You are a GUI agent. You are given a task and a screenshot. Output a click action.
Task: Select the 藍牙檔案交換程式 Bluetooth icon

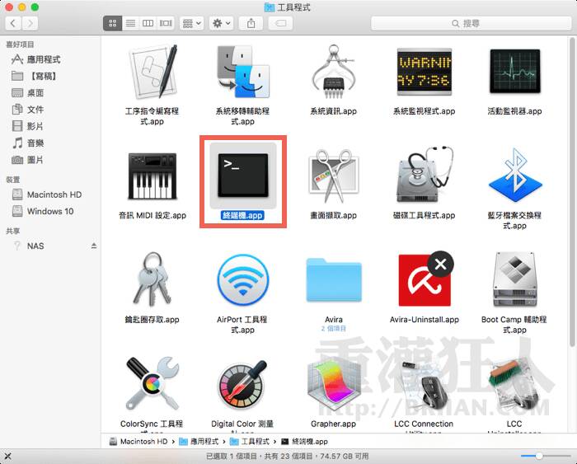click(x=515, y=175)
